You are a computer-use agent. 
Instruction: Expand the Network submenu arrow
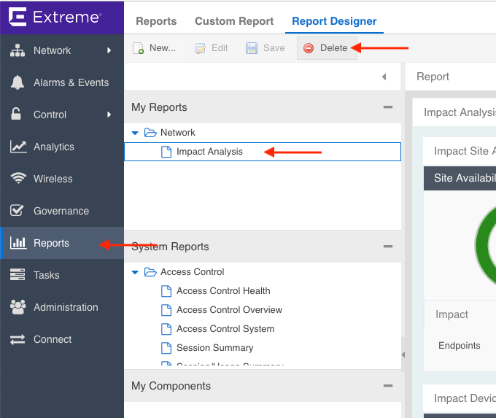coord(109,50)
